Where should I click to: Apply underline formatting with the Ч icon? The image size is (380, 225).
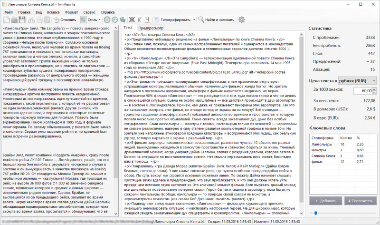(147, 20)
